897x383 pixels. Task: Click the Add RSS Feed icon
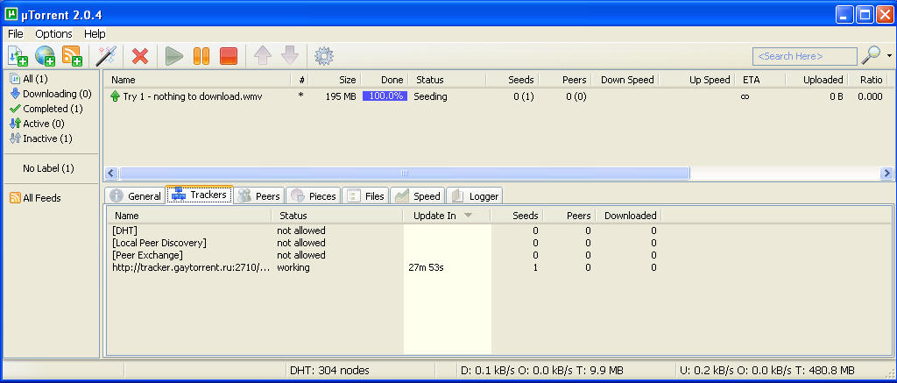tap(73, 56)
